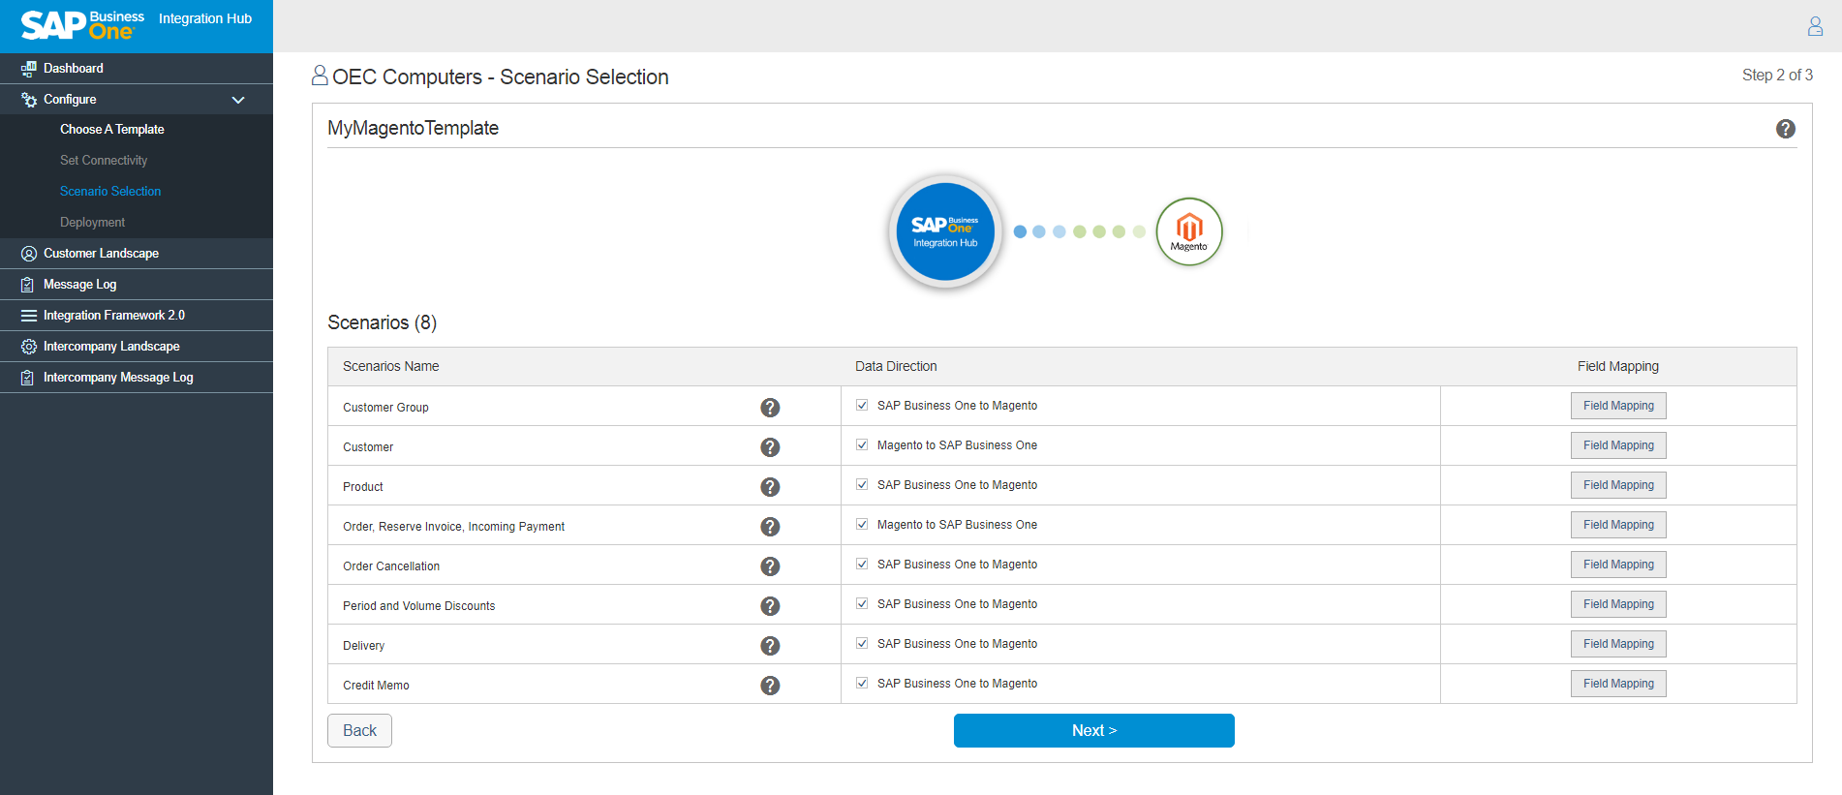The height and width of the screenshot is (795, 1842).
Task: Open Integration Framework 2.0 menu item
Action: coord(113,316)
